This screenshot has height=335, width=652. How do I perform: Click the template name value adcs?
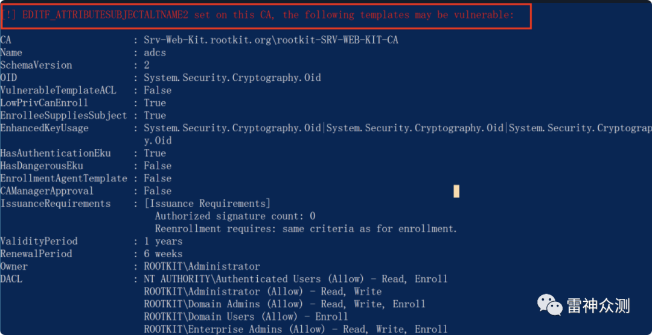tap(155, 53)
